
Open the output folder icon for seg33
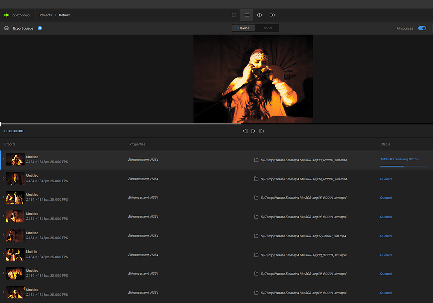[256, 160]
